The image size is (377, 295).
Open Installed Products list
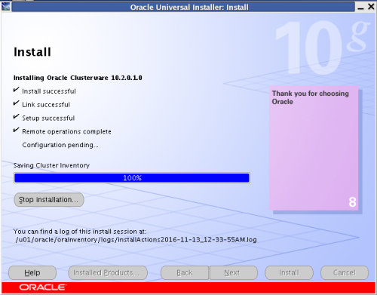[108, 272]
